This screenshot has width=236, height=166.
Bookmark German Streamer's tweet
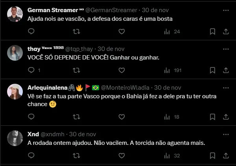[212, 31]
